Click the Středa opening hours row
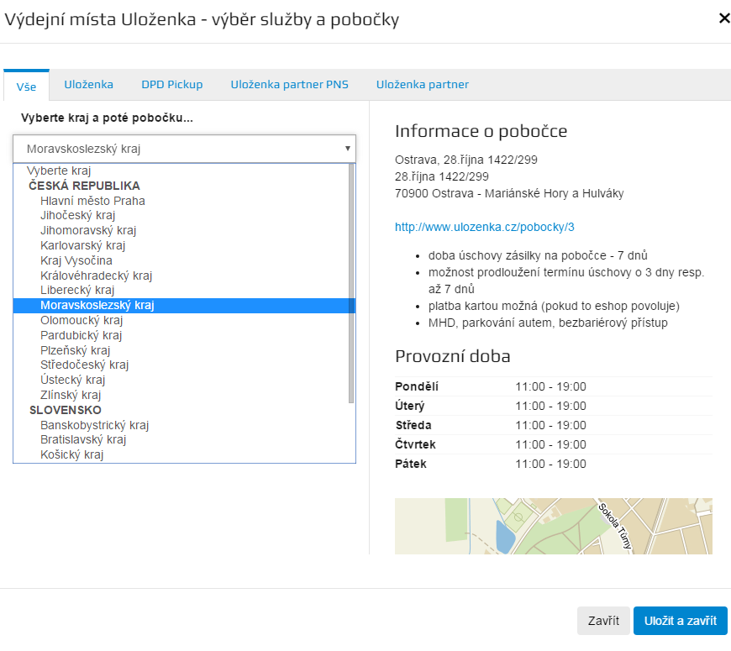 [554, 425]
